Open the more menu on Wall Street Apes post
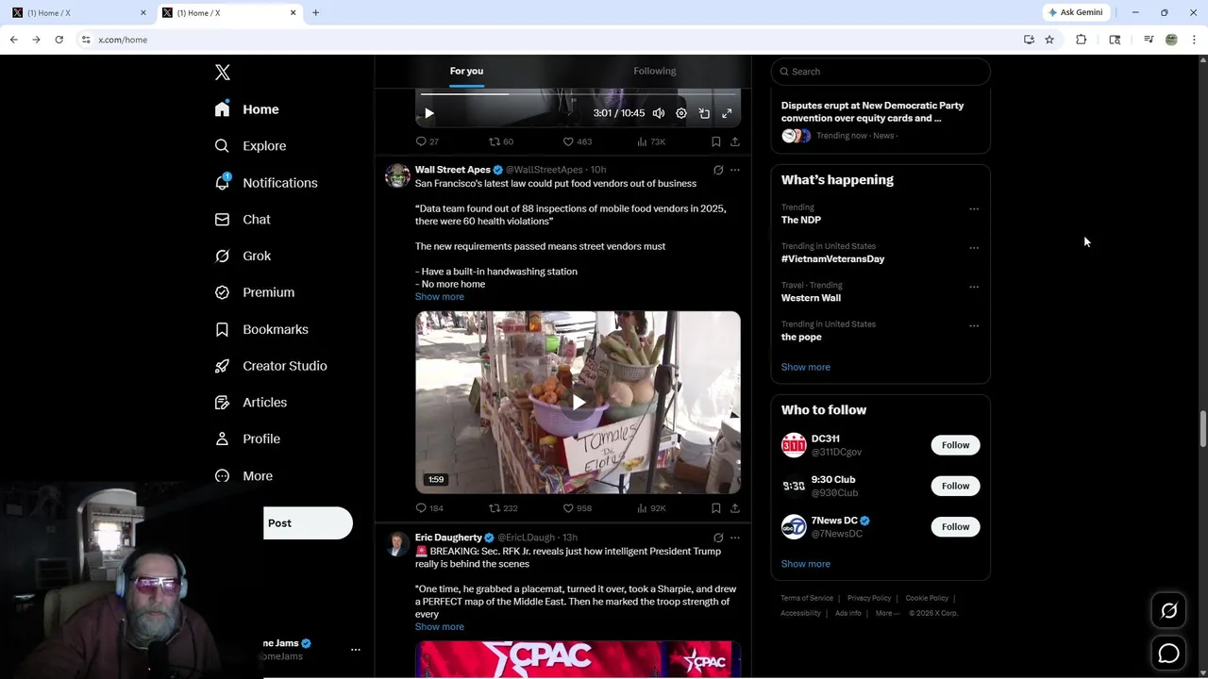Viewport: 1208px width, 679px height. (735, 171)
